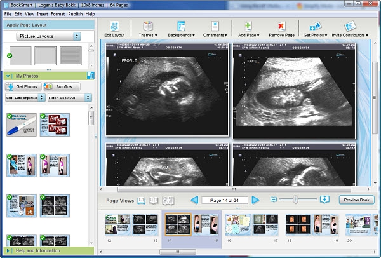Select the second picture layout thumbnail

coord(46,56)
